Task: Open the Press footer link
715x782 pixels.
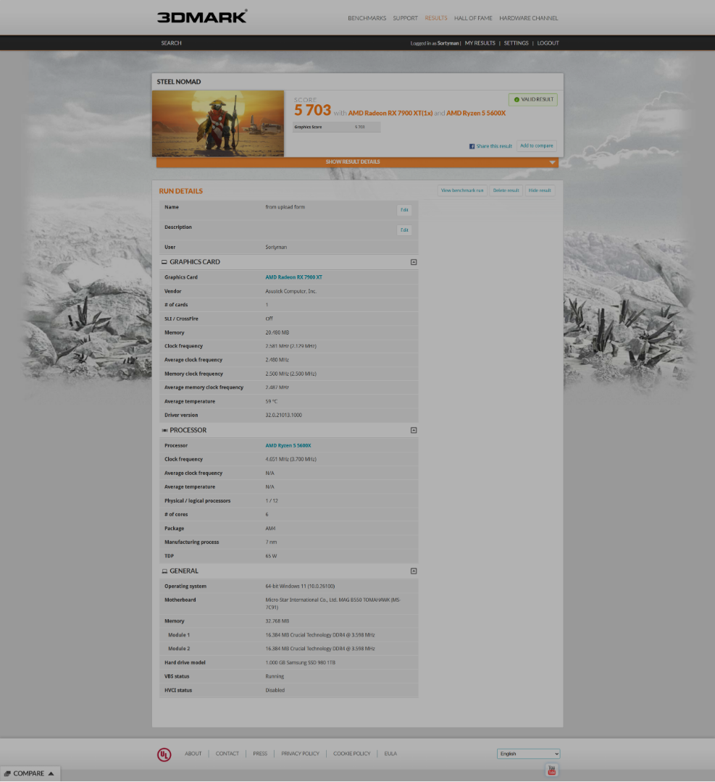Action: (260, 754)
